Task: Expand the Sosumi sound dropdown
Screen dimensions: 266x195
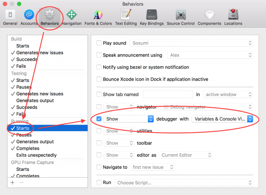Action: click(191, 43)
